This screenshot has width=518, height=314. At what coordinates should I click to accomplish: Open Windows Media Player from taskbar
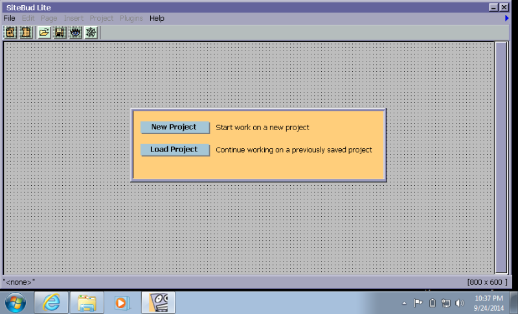122,302
